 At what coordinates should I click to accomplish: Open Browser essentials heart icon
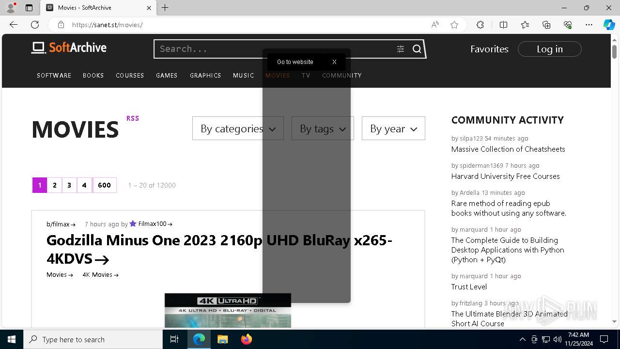coord(568,25)
